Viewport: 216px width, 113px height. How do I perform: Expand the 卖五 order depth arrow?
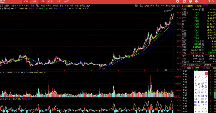188,13
